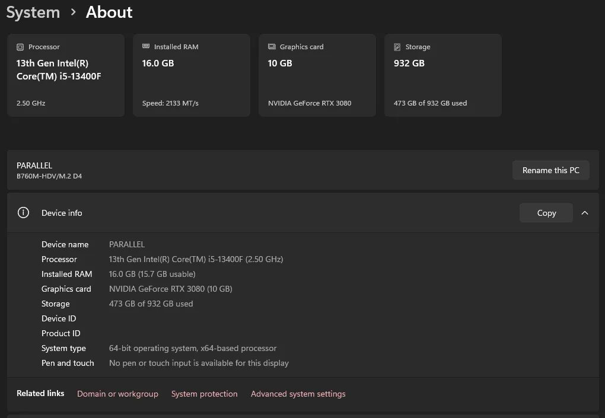Click the circled info icon beside Device info

[x=23, y=212]
